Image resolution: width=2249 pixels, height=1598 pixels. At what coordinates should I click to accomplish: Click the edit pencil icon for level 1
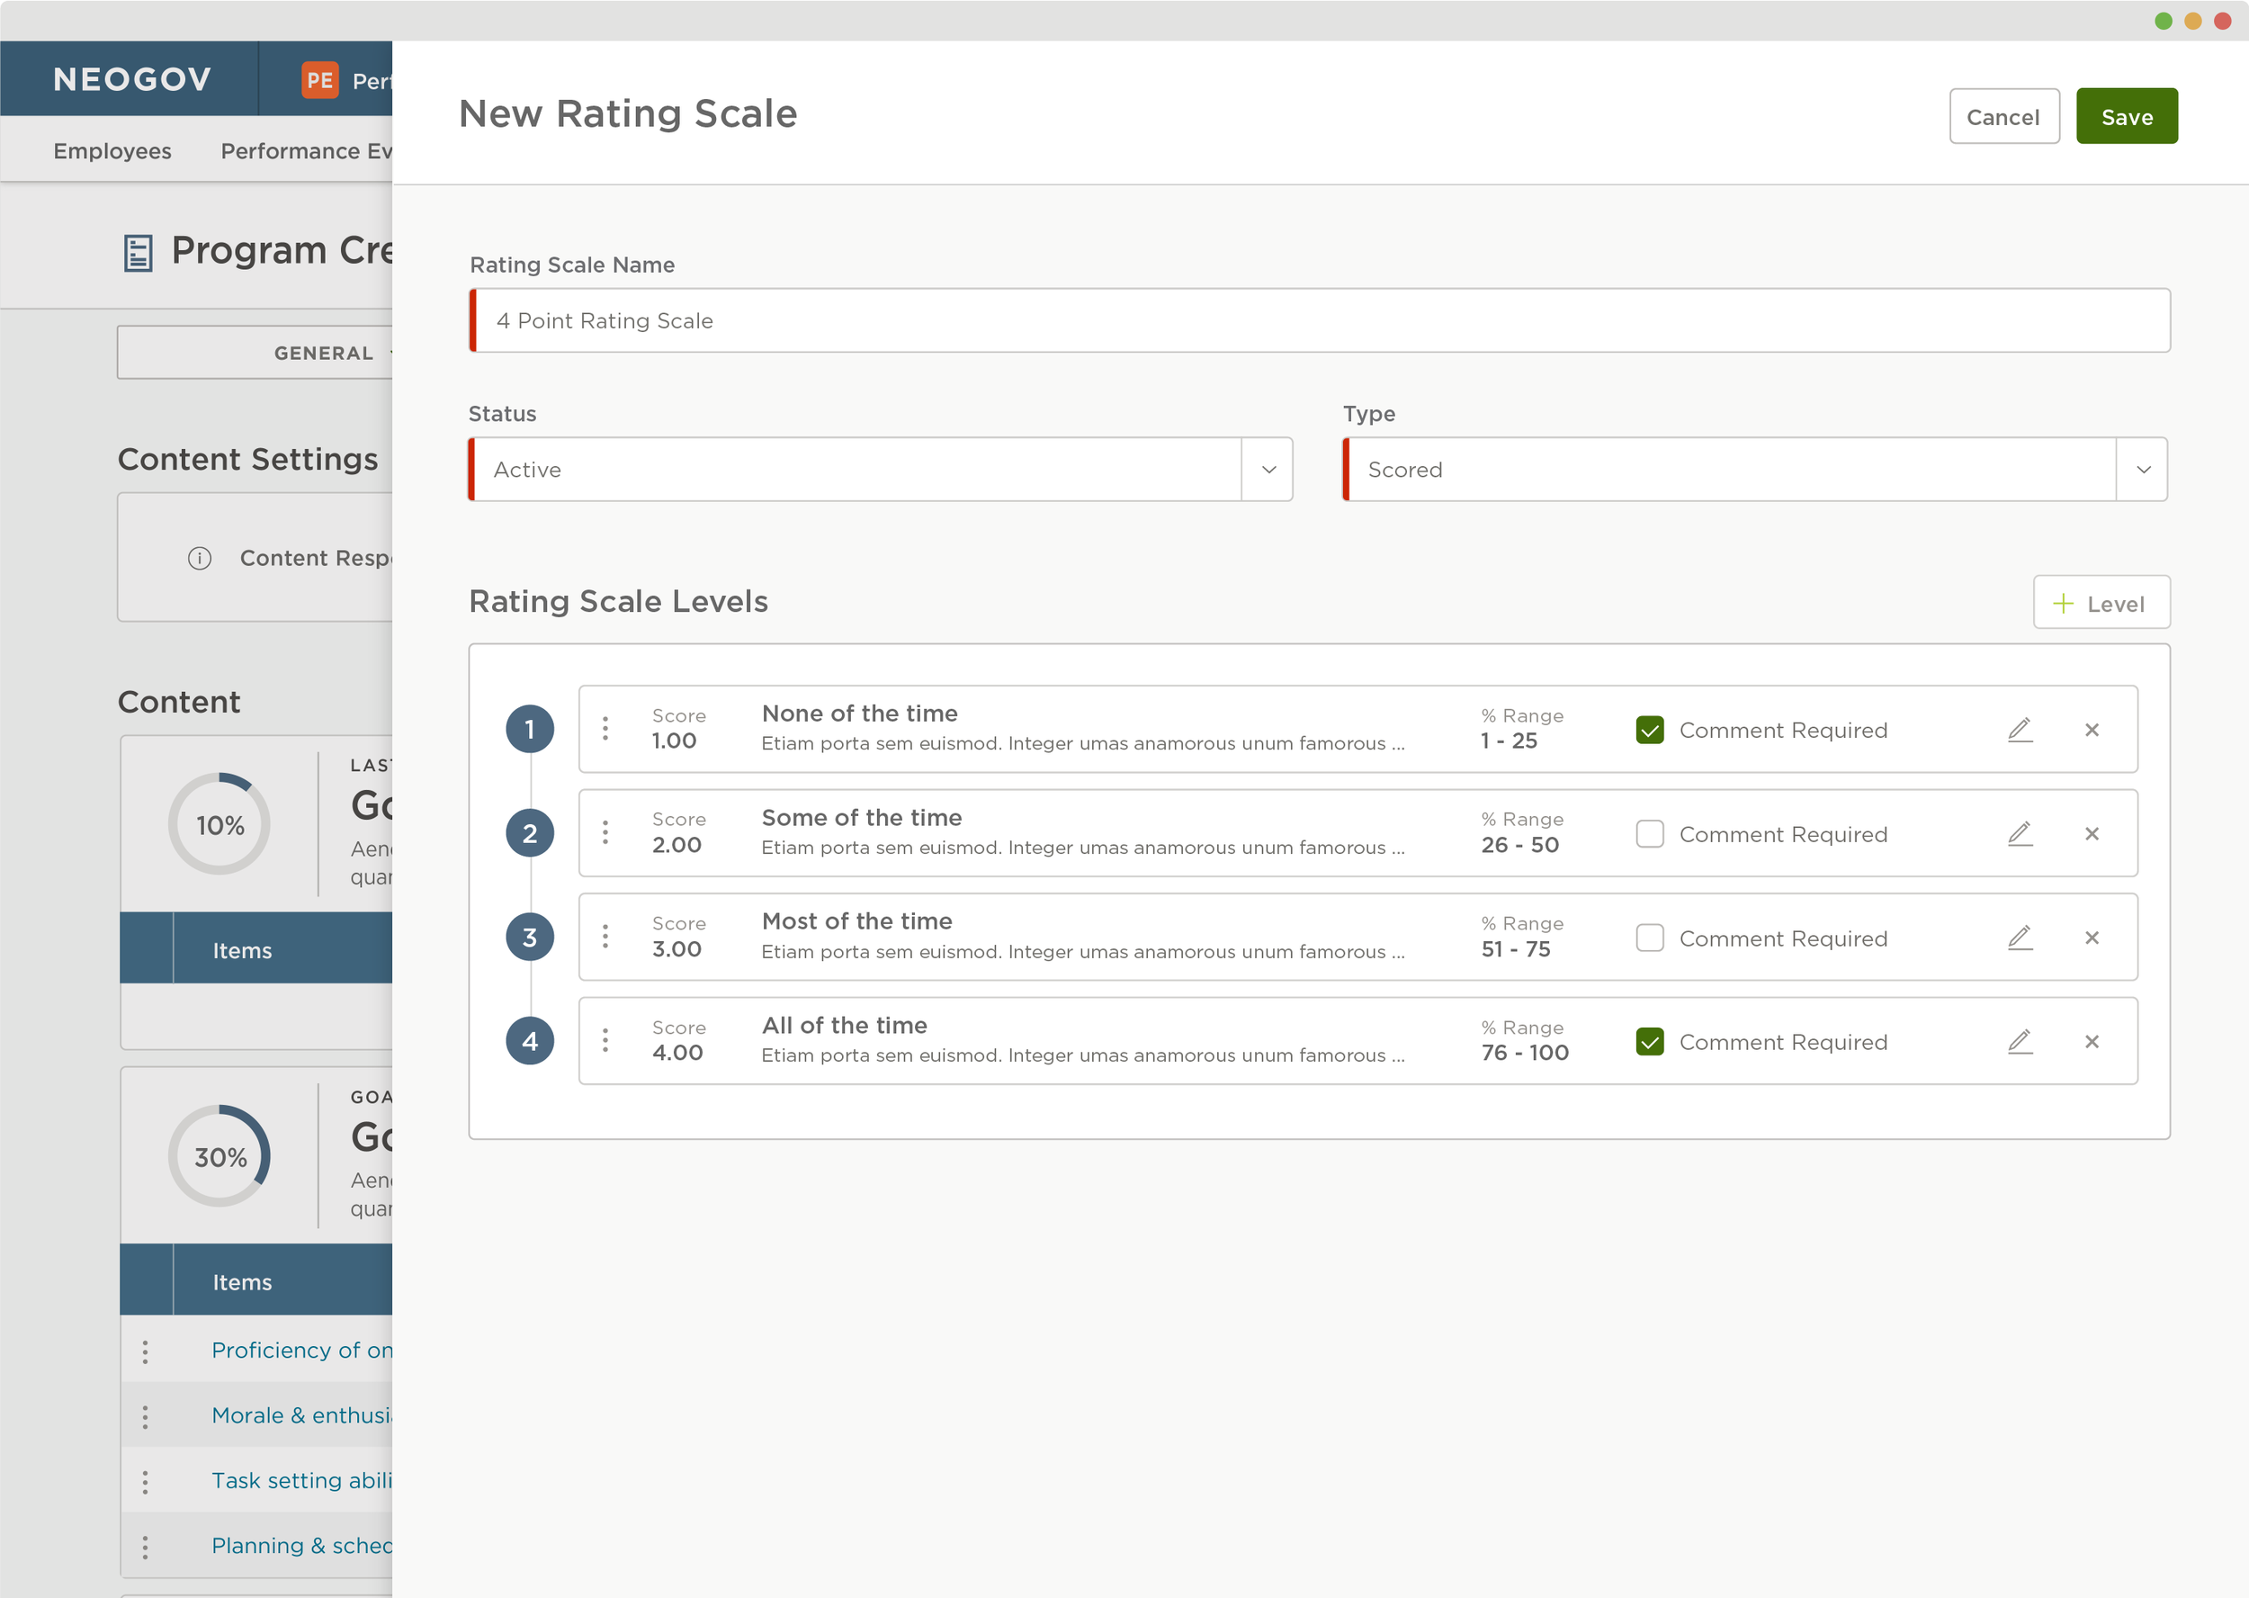tap(2021, 730)
